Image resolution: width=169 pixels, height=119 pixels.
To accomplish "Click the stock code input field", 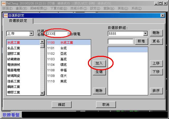I will (57, 34).
